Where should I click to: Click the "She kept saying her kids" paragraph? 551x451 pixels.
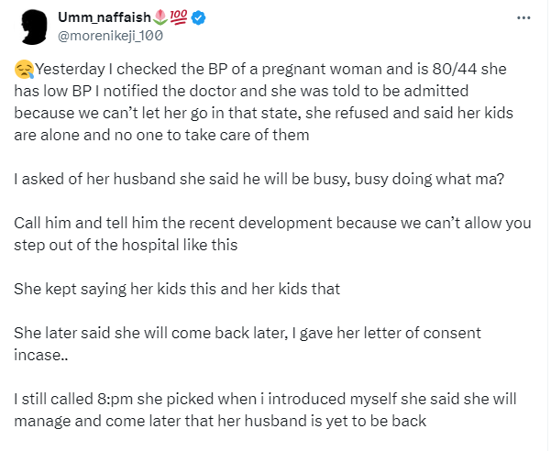click(176, 288)
